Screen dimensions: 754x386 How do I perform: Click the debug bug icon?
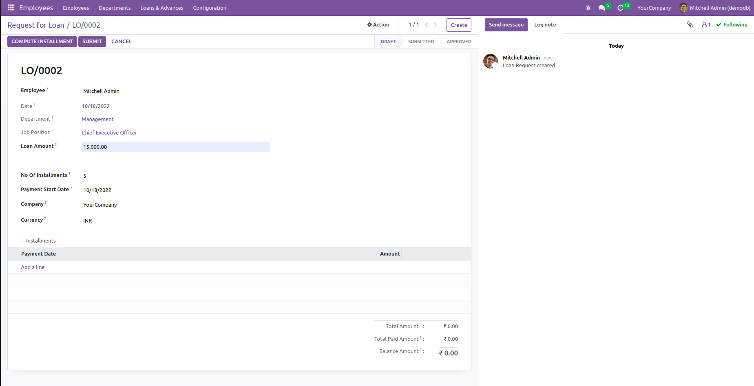588,8
